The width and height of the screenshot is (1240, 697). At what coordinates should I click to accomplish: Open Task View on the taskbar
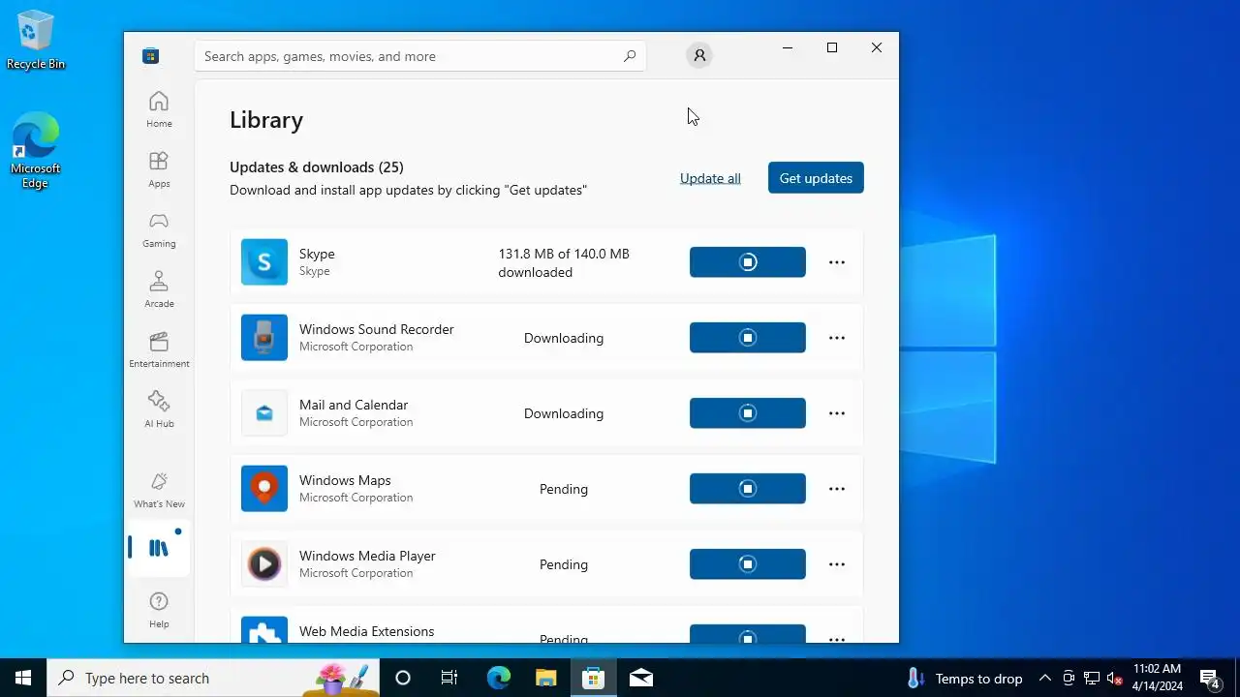pos(449,678)
